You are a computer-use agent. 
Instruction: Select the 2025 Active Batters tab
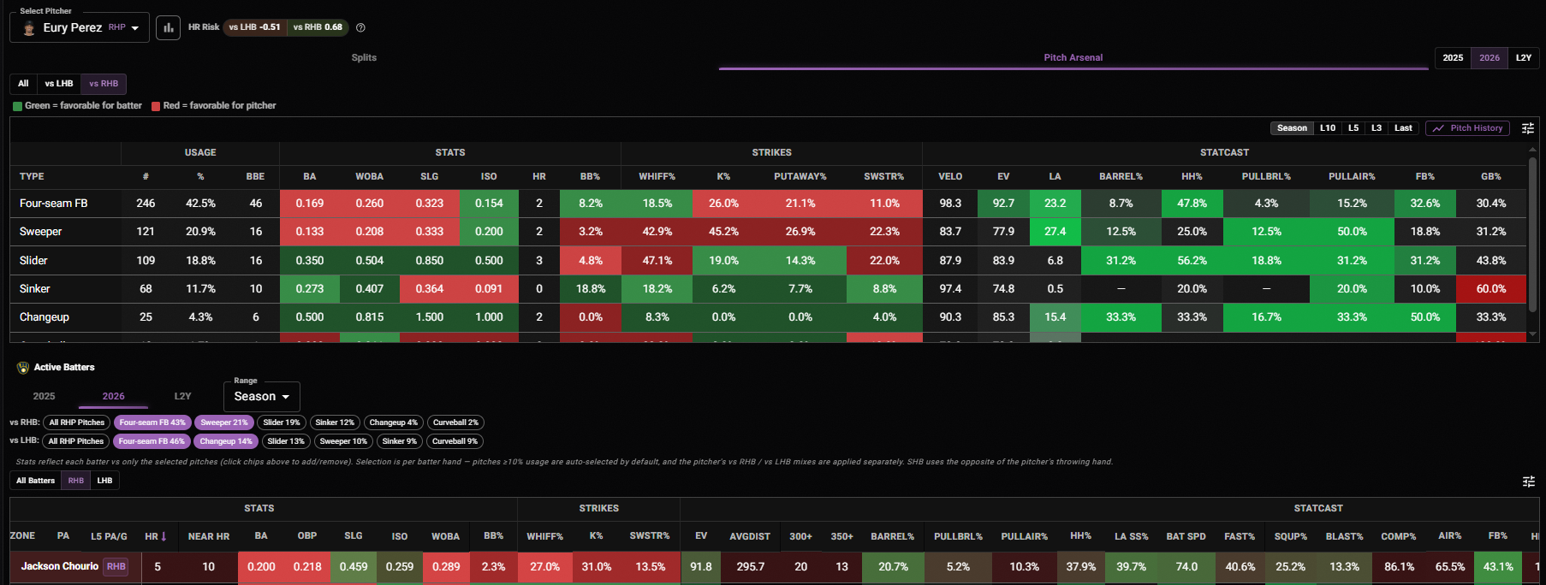45,397
